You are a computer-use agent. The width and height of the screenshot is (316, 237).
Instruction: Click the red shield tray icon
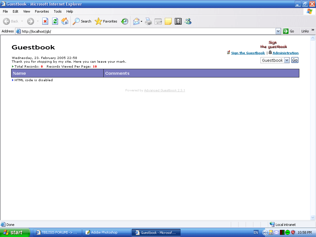click(293, 232)
